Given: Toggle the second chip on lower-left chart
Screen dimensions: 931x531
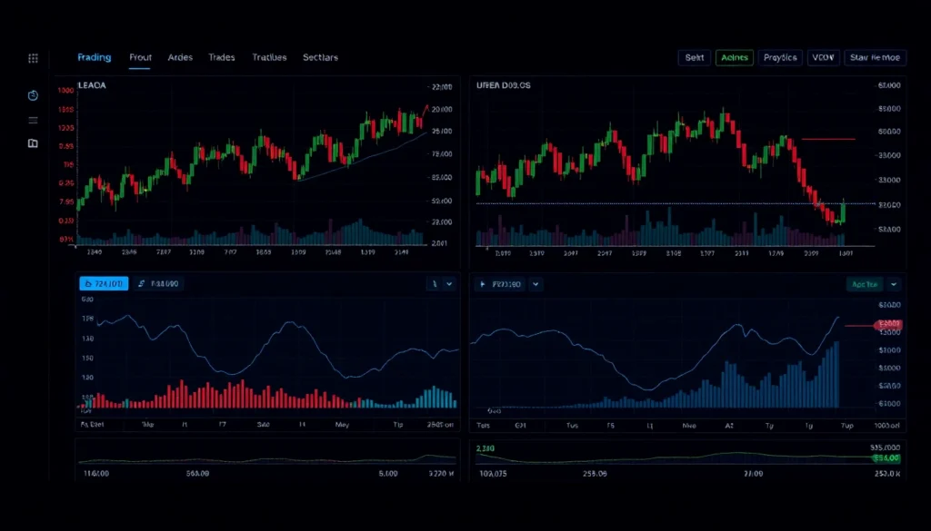Looking at the screenshot, I should tap(158, 284).
